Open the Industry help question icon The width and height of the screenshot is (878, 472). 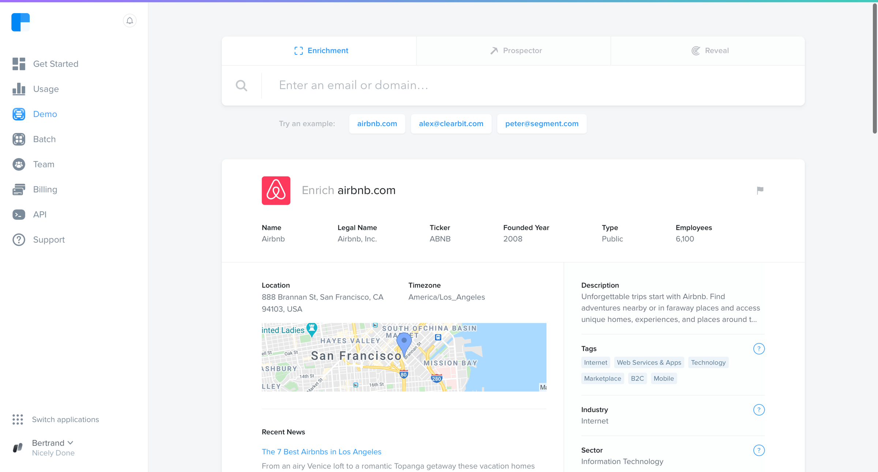pyautogui.click(x=759, y=410)
